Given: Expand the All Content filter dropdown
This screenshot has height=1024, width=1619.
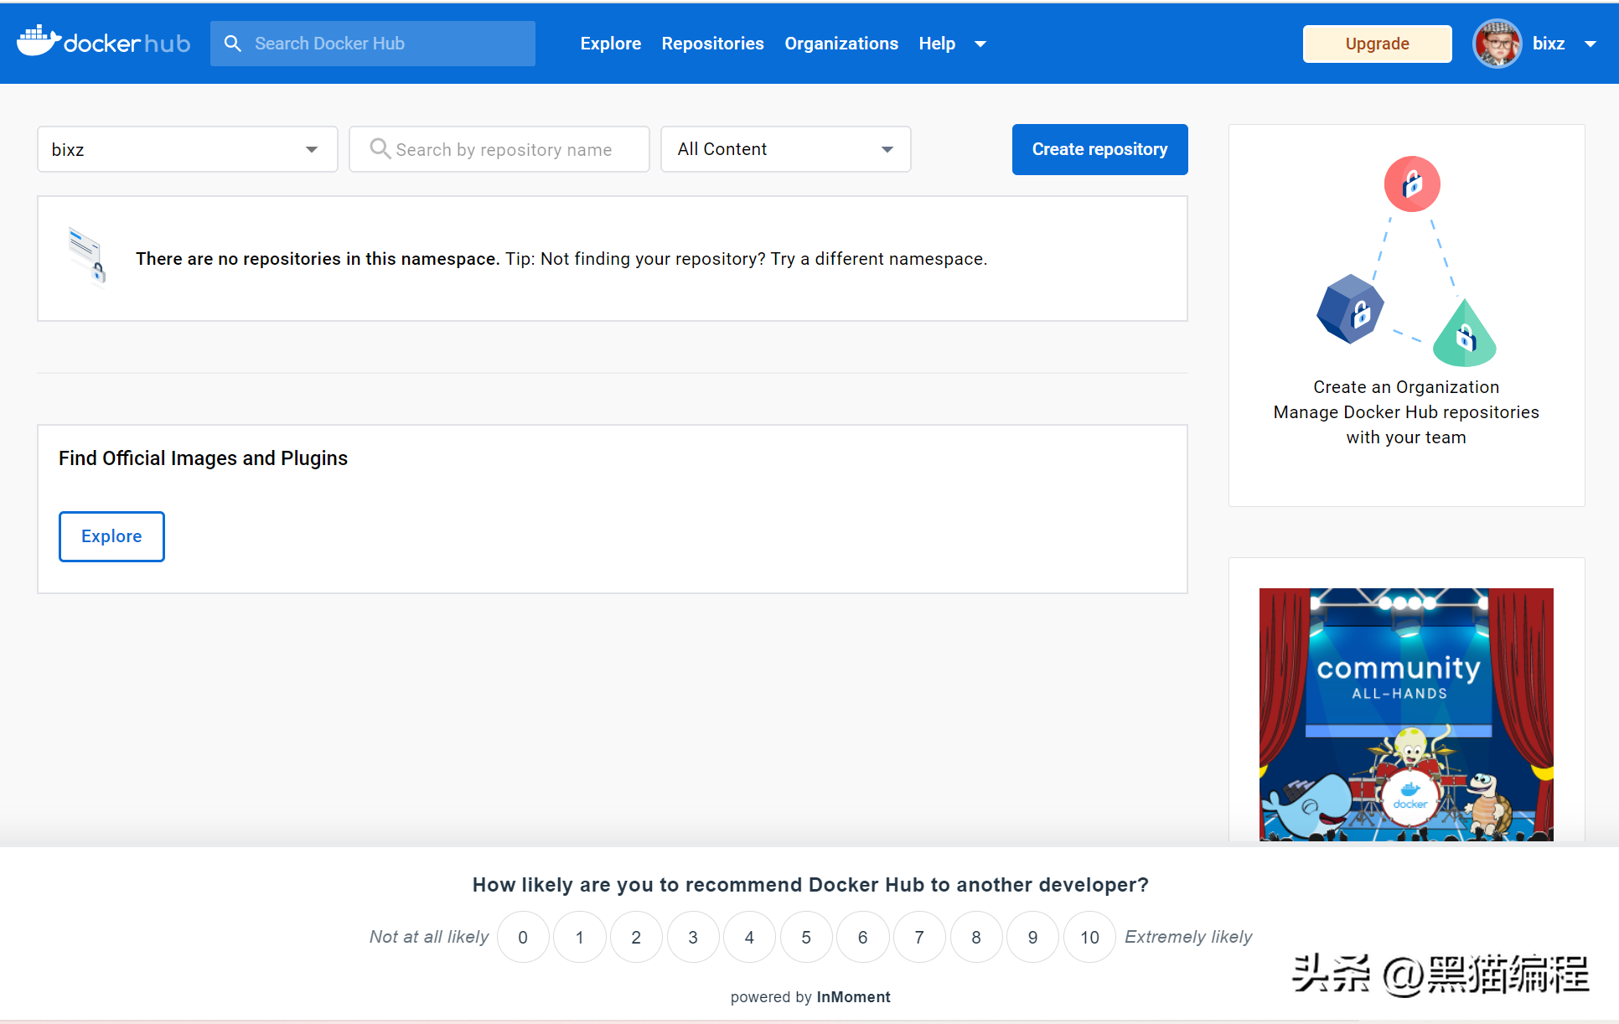Looking at the screenshot, I should (785, 149).
